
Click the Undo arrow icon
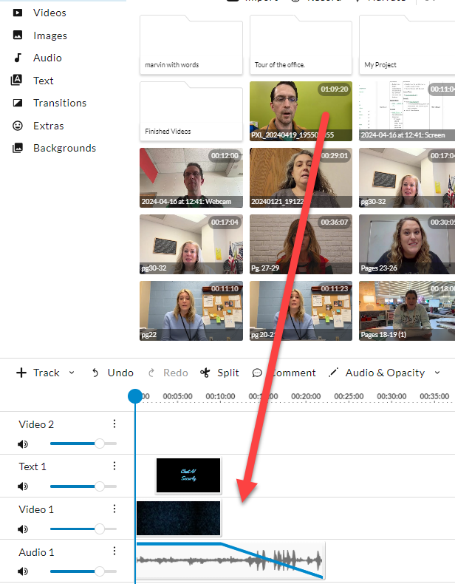95,373
